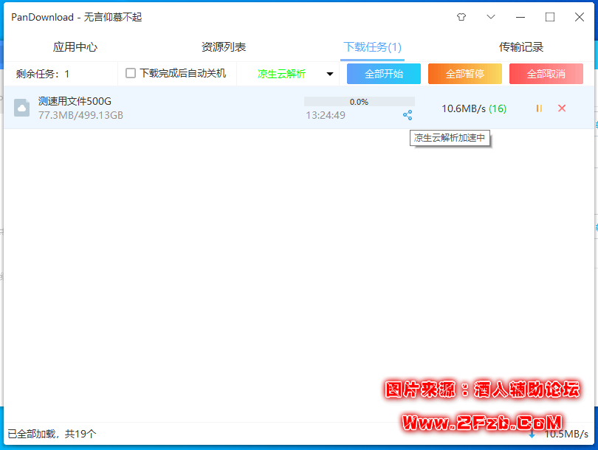The image size is (598, 450).
Task: Cancel the download using the red X icon
Action: point(561,108)
